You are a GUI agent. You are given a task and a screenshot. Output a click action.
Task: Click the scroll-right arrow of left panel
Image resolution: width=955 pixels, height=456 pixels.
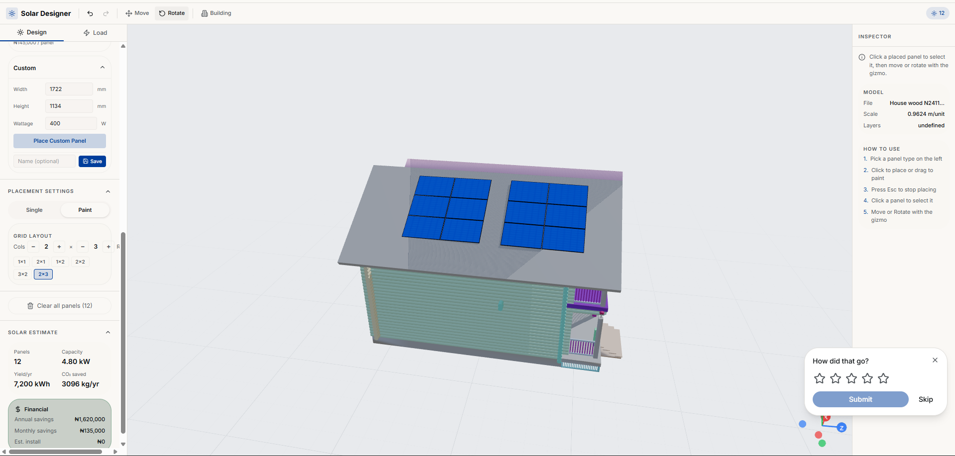[x=115, y=452]
